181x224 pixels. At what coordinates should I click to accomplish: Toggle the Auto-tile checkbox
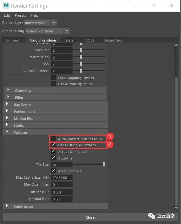(x=53, y=158)
